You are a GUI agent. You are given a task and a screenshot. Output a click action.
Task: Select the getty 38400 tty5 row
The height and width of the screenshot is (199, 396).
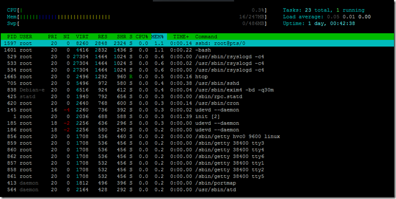(x=197, y=176)
